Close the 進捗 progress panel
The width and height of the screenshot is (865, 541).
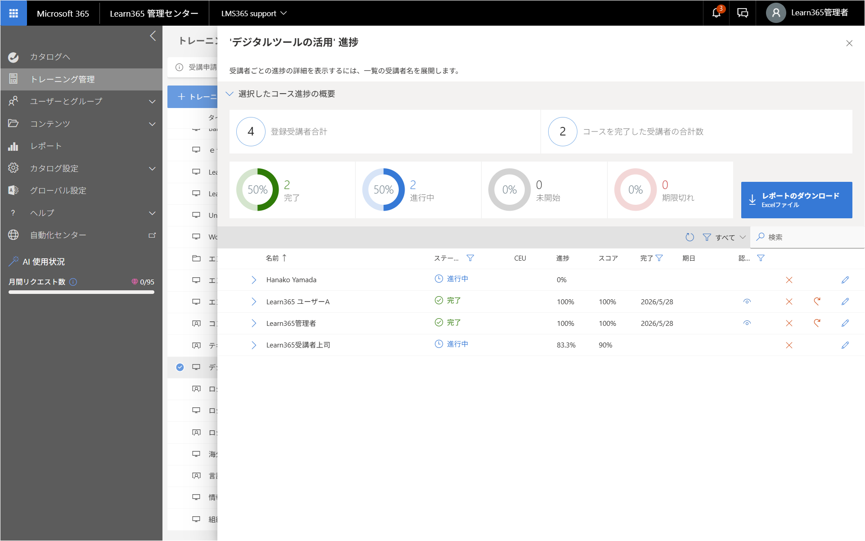(x=849, y=43)
